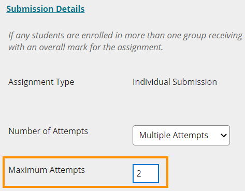Click the 'Multiple Attempts' text in the combo box

174,135
